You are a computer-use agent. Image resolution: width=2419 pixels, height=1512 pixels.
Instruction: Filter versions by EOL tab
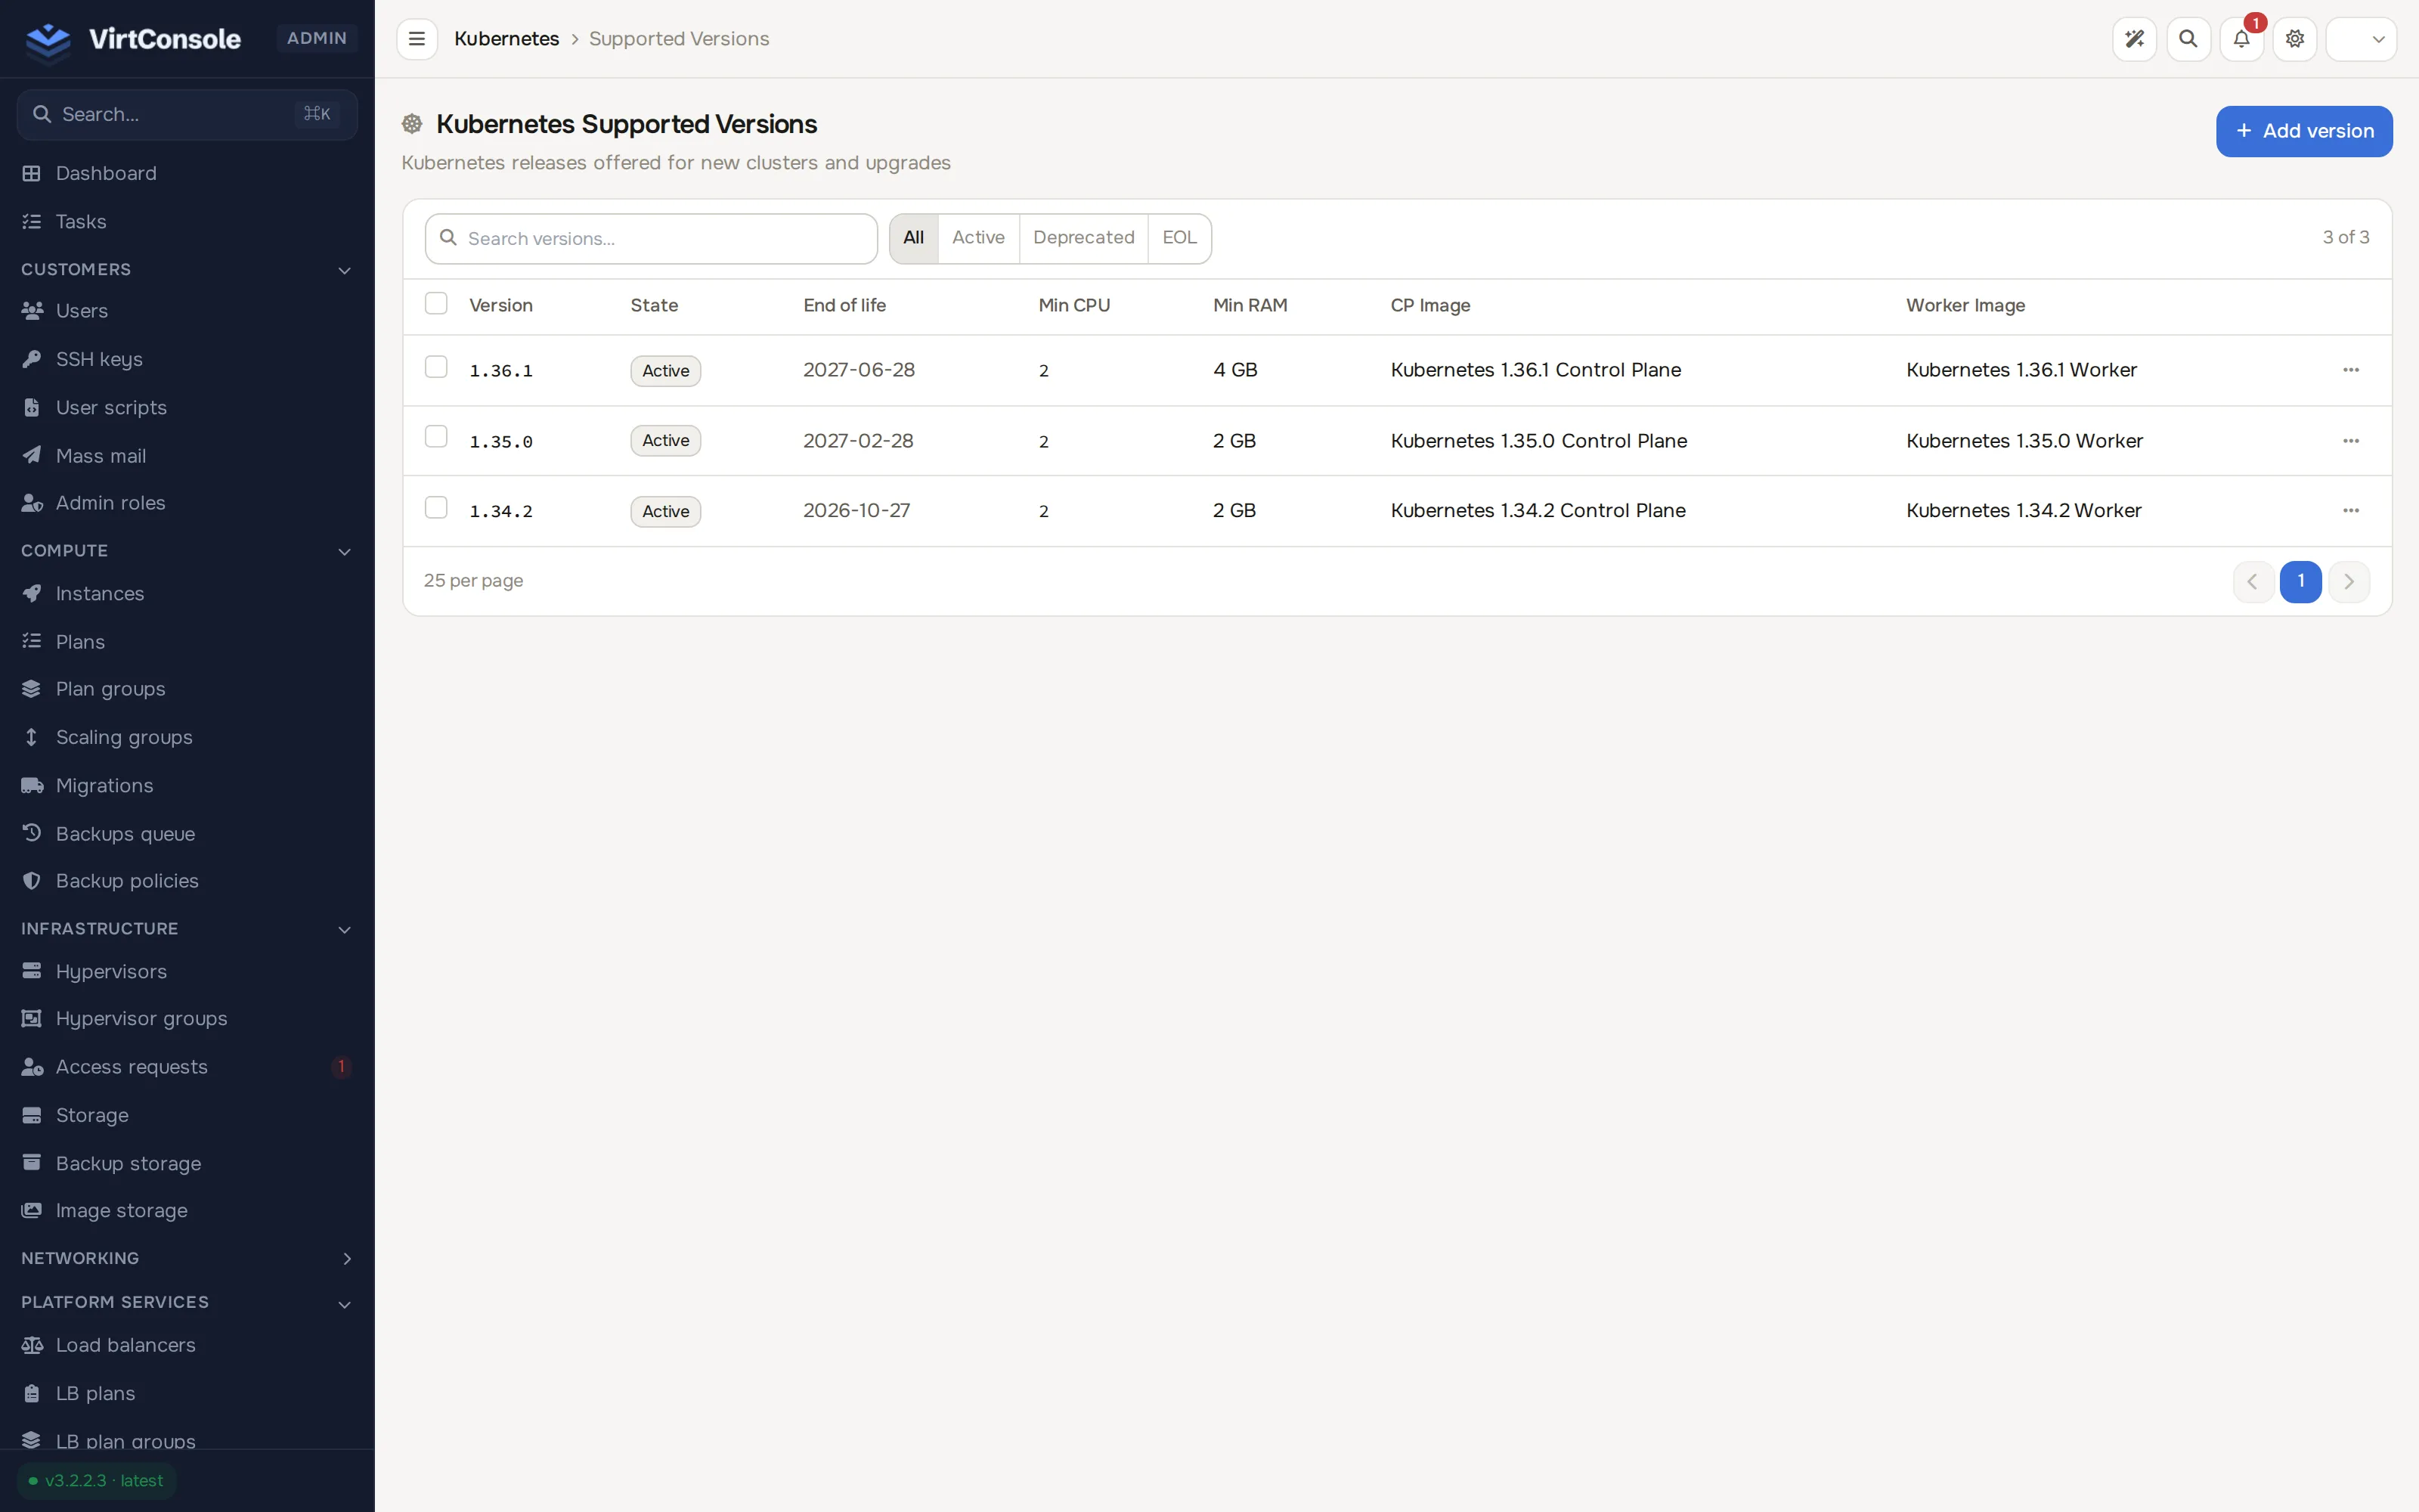pyautogui.click(x=1179, y=238)
